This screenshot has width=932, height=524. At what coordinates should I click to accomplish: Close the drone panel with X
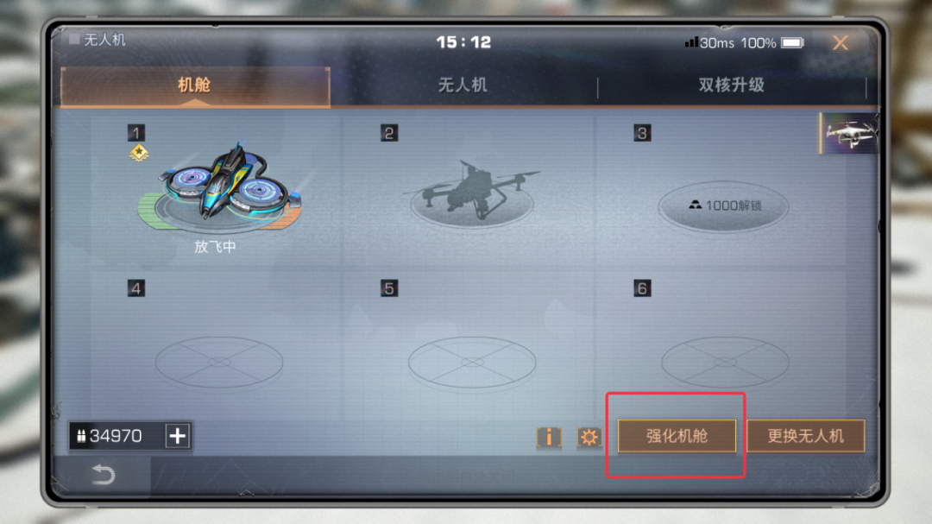[840, 43]
